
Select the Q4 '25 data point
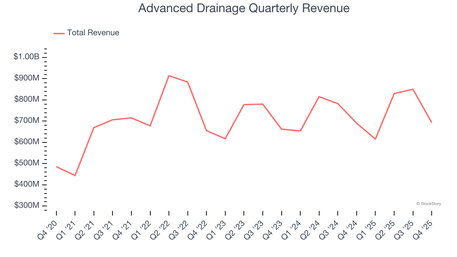coord(431,122)
